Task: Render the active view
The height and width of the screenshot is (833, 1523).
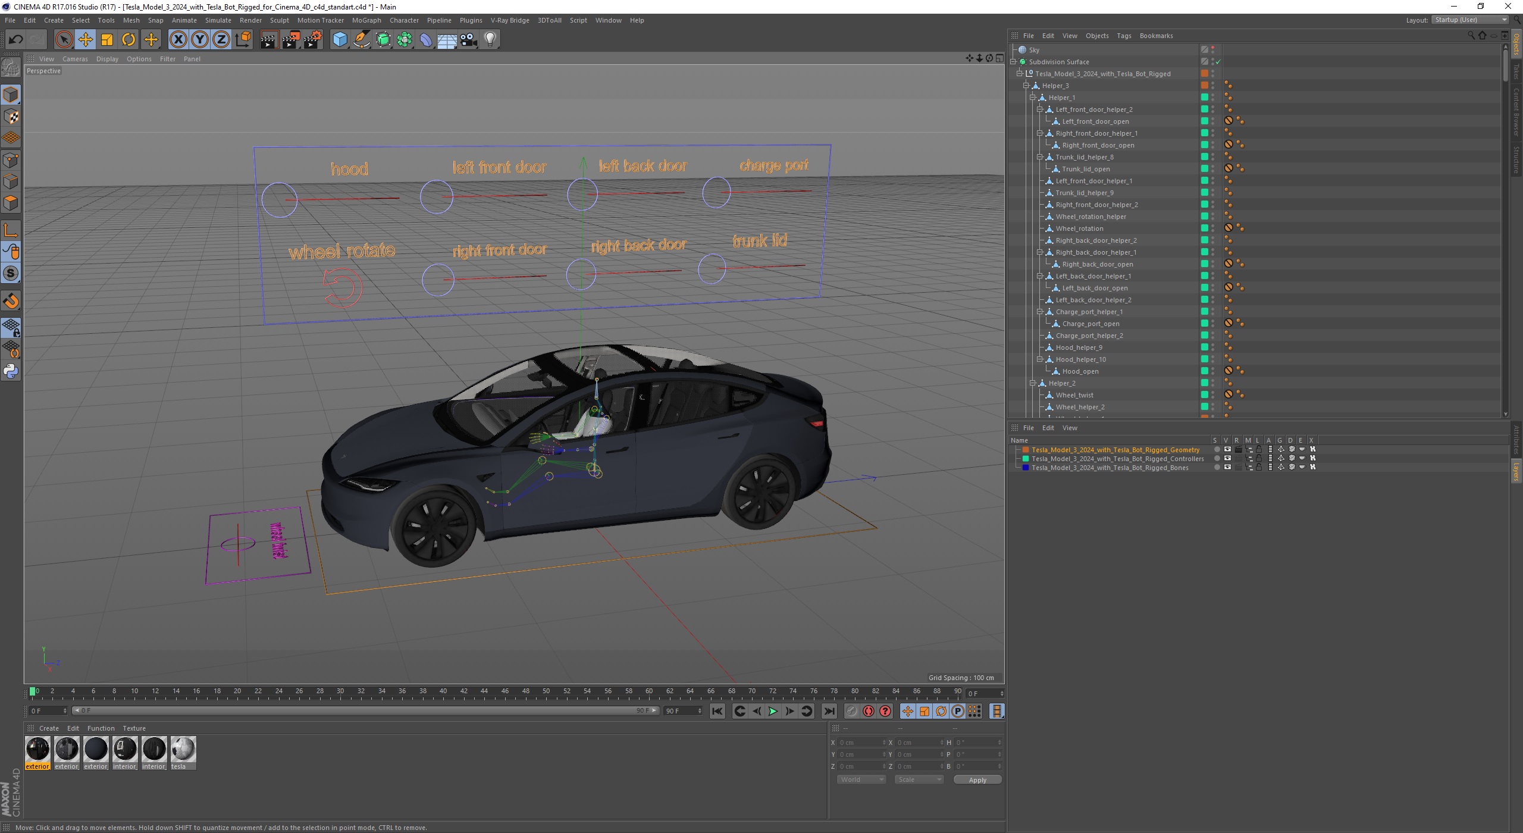Action: coord(269,40)
